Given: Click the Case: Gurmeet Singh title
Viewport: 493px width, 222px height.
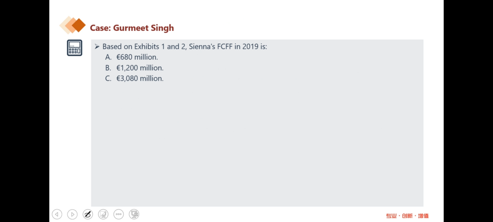Looking at the screenshot, I should (x=132, y=28).
